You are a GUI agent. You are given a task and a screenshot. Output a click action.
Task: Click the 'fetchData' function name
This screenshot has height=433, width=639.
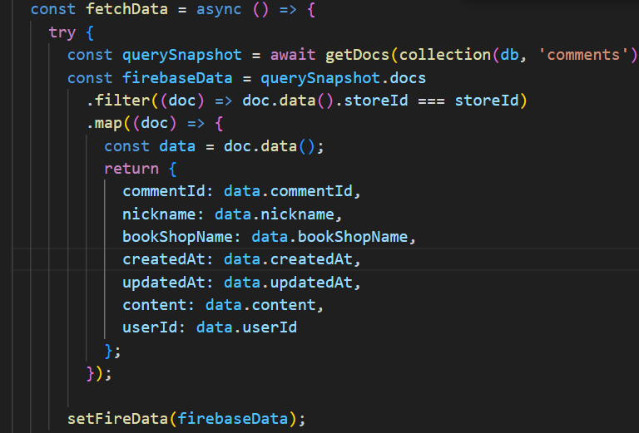click(x=126, y=9)
